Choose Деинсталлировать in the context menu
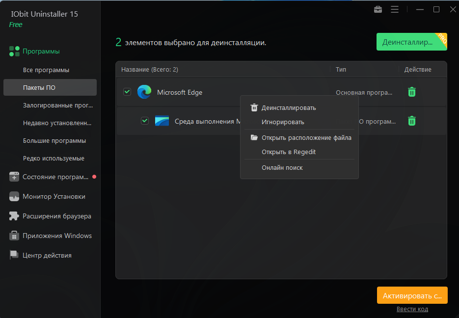Viewport: 459px width, 318px height. point(289,108)
